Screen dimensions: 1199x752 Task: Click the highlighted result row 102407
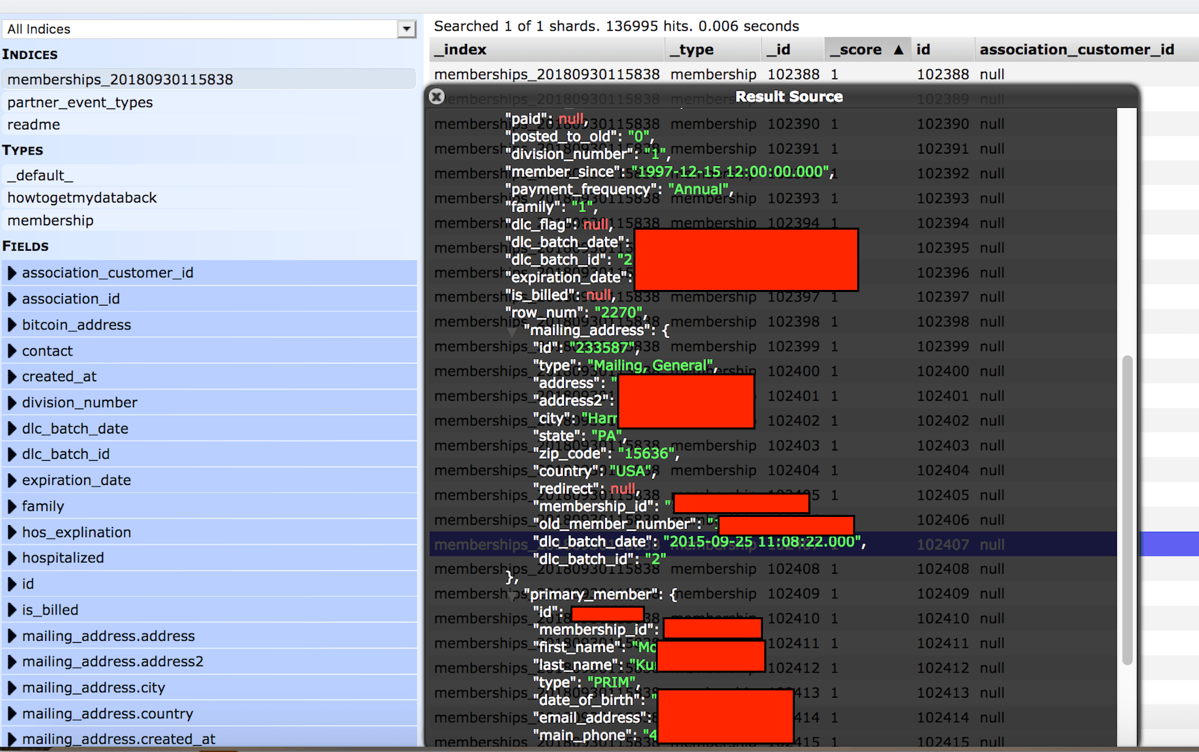click(814, 545)
